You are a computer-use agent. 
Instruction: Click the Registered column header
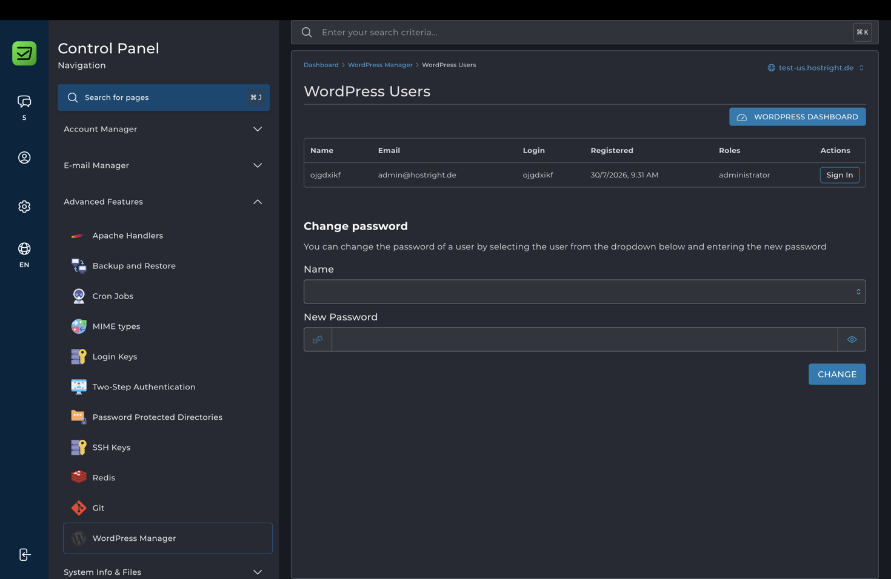612,150
